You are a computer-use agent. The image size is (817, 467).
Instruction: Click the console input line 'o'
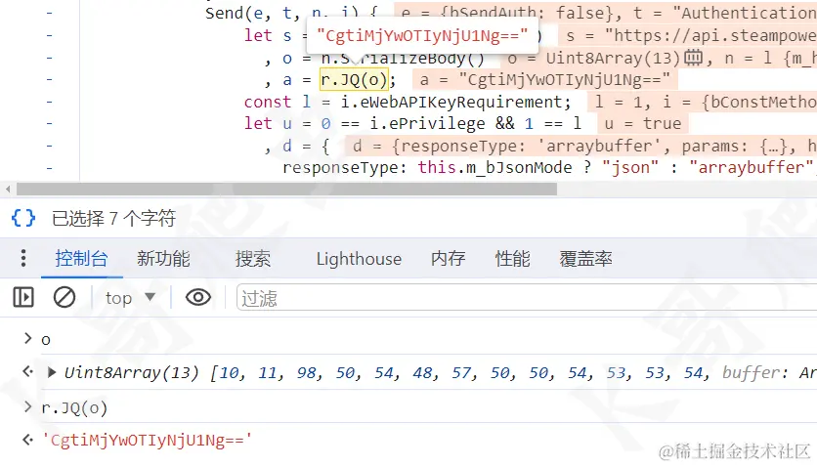[x=46, y=340]
